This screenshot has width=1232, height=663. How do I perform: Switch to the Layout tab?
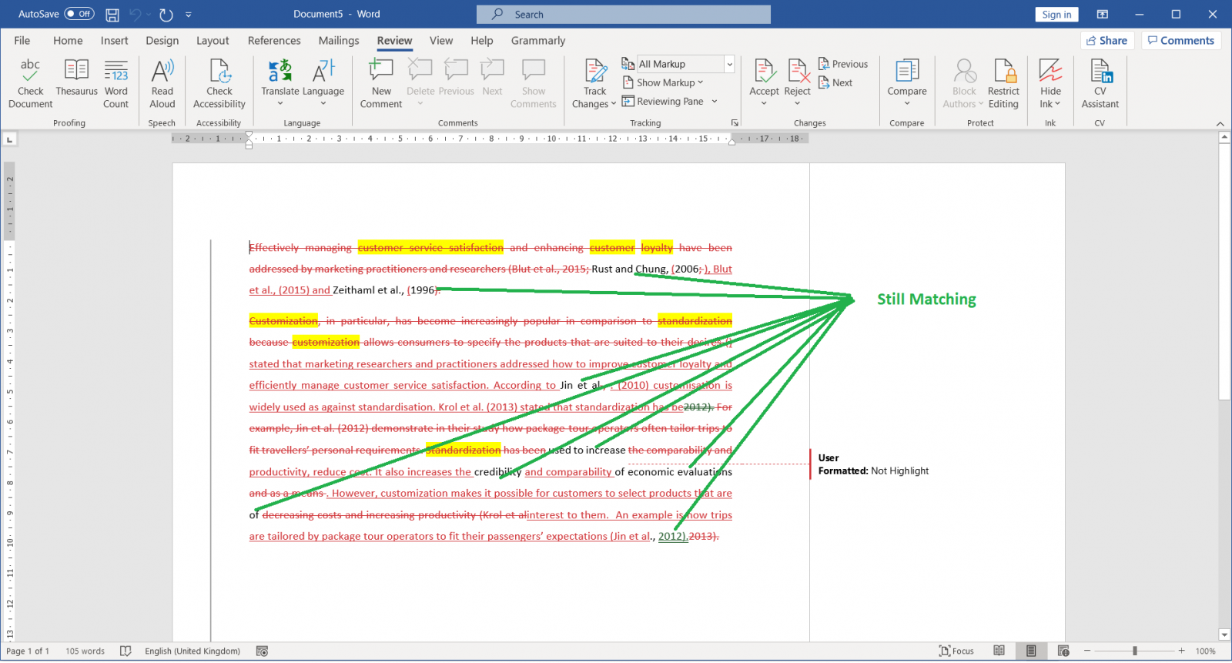[x=213, y=41]
